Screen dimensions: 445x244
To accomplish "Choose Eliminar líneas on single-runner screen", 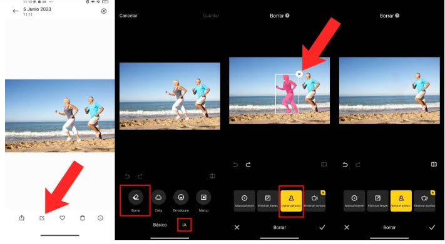I will pos(377,200).
